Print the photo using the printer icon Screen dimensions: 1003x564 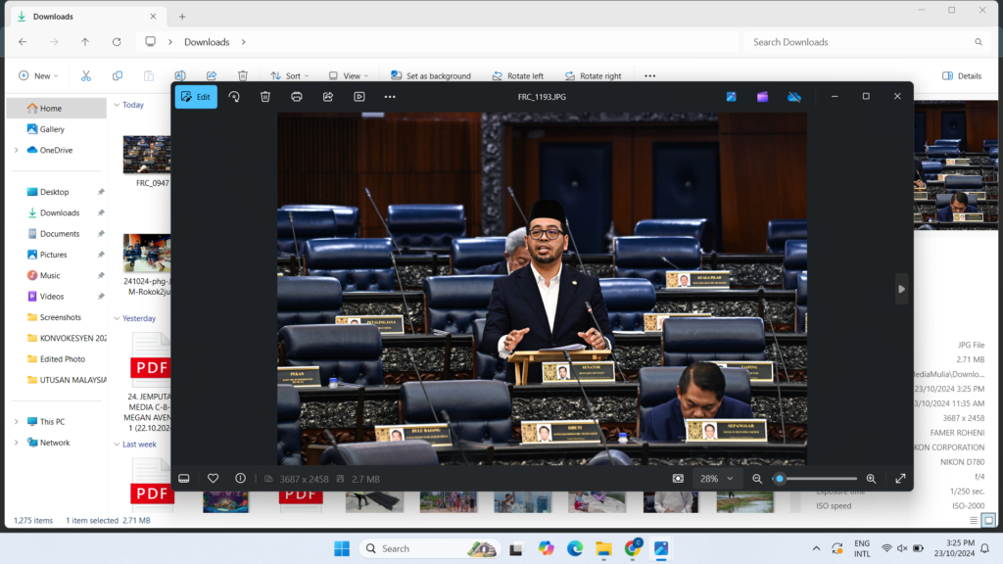[297, 97]
